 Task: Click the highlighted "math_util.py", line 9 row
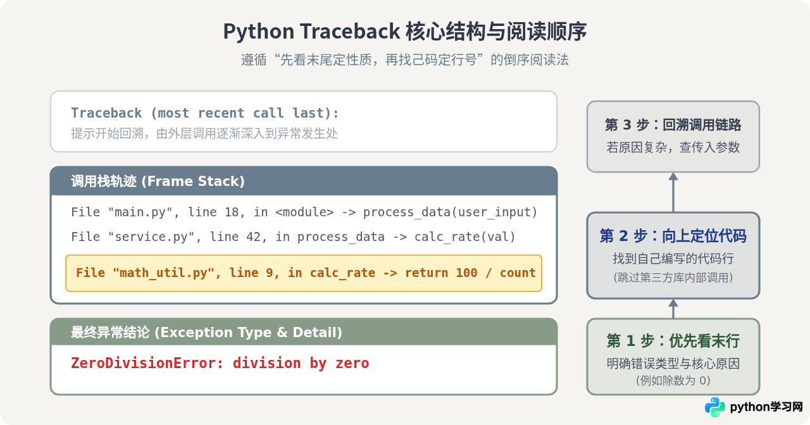[304, 273]
